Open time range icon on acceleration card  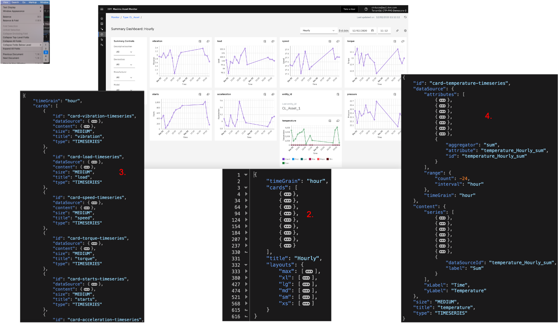264,94
